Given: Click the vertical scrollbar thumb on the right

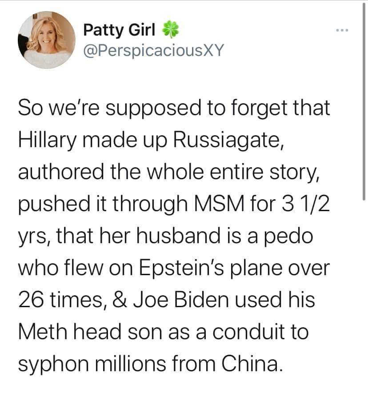Looking at the screenshot, I should [x=364, y=101].
